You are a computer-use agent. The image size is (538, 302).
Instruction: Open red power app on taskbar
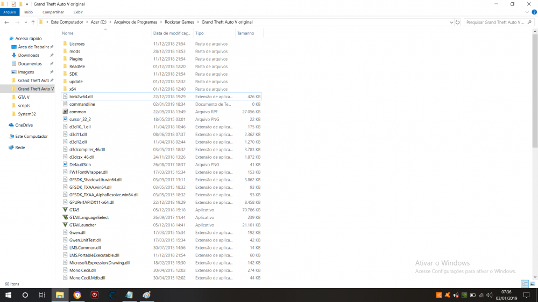point(95,295)
